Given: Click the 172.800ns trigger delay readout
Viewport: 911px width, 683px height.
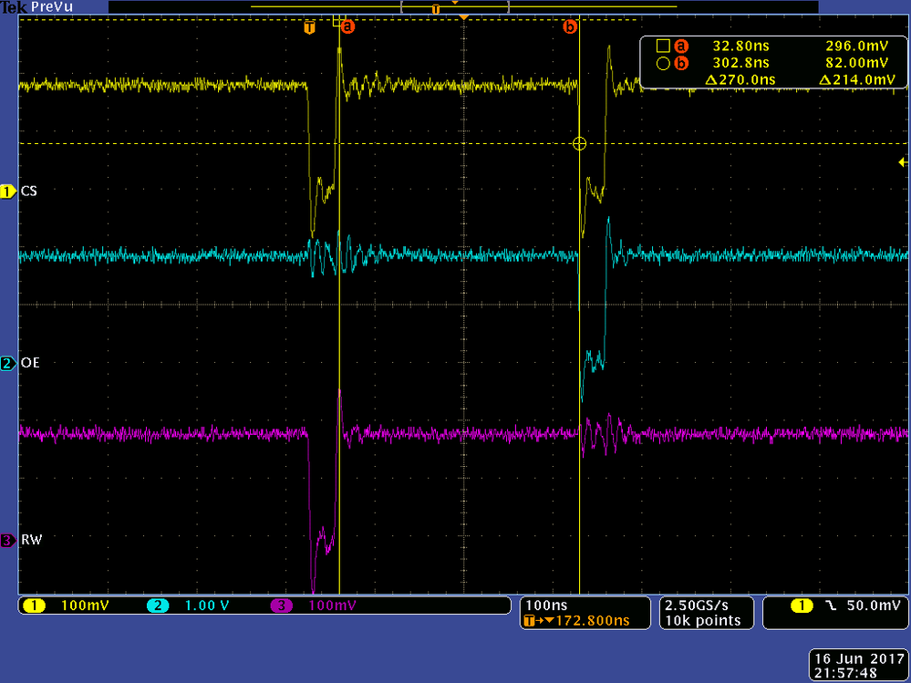Looking at the screenshot, I should [x=593, y=621].
